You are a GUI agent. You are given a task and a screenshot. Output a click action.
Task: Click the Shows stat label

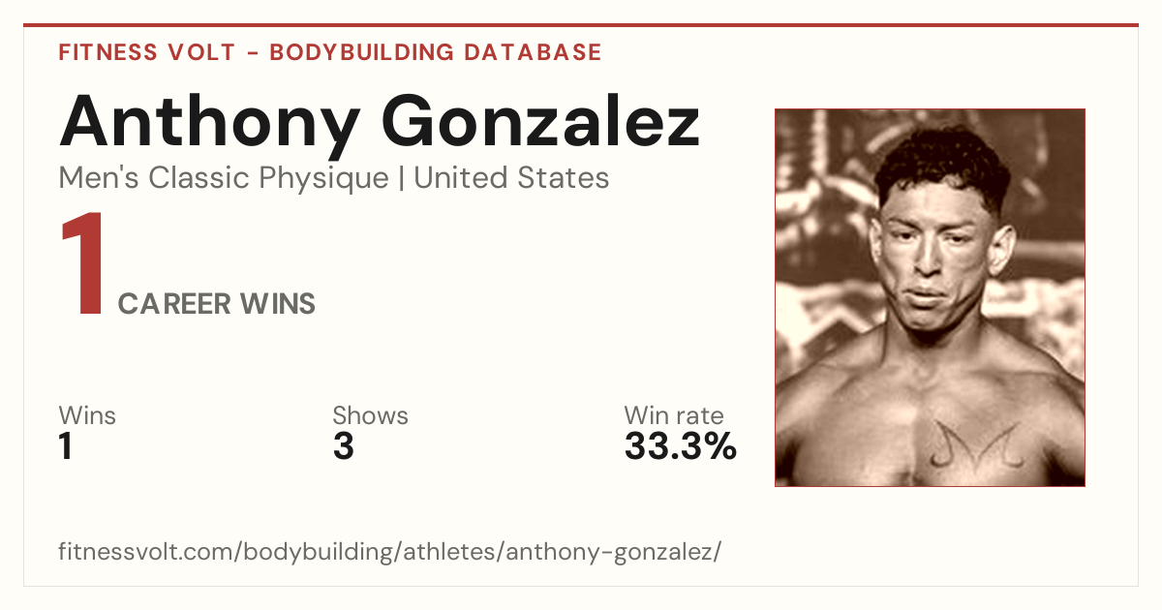[370, 415]
